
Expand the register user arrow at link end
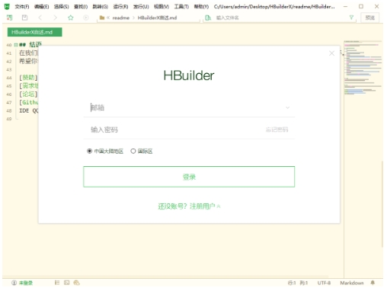[x=219, y=206]
